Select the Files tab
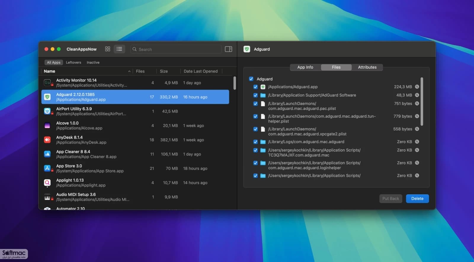The width and height of the screenshot is (474, 262). 336,67
